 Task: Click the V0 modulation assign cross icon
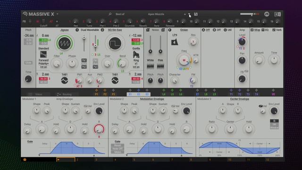click(x=273, y=90)
